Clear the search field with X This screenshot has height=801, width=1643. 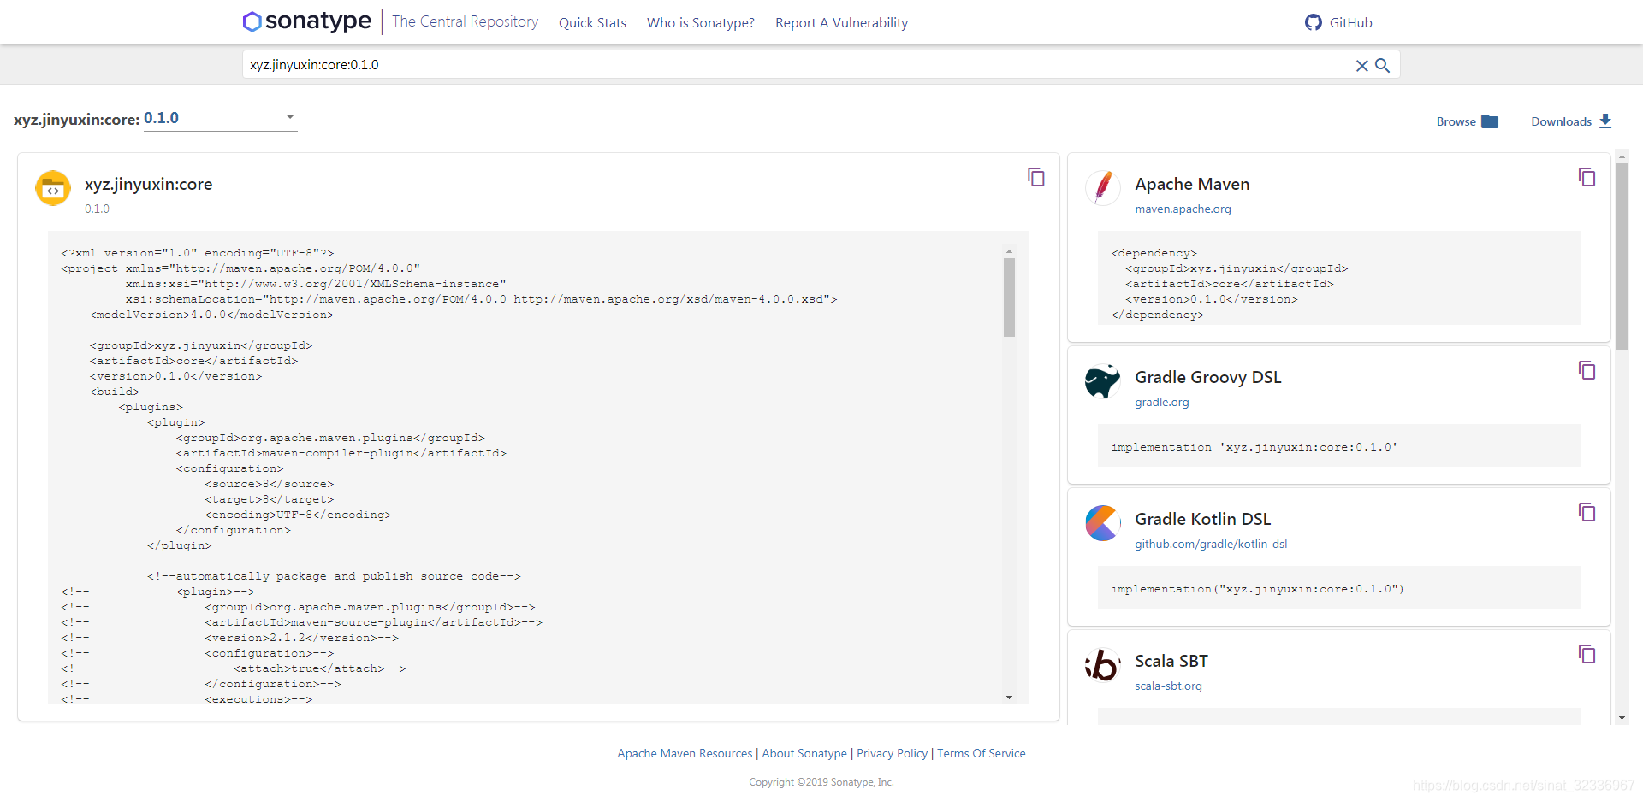1361,66
